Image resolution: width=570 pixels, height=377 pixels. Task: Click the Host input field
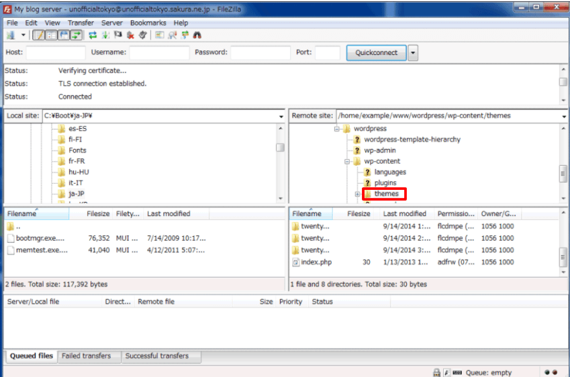(56, 53)
